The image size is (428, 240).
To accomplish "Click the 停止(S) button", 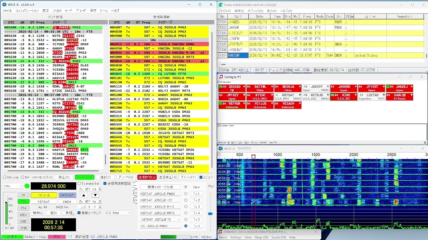I will (x=64, y=177).
